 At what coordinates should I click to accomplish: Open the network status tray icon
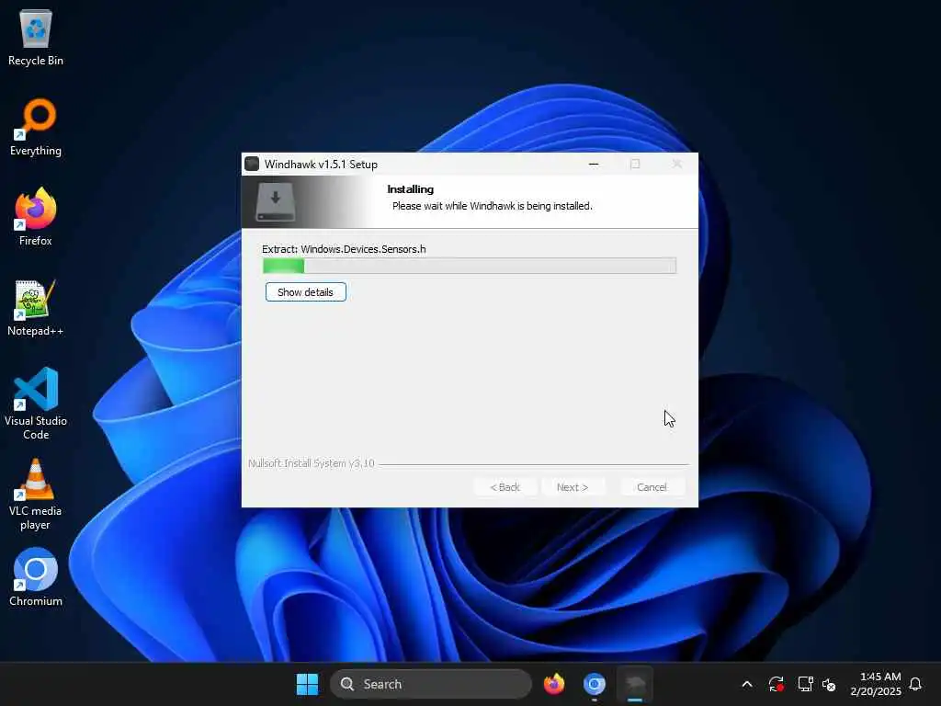tap(805, 684)
